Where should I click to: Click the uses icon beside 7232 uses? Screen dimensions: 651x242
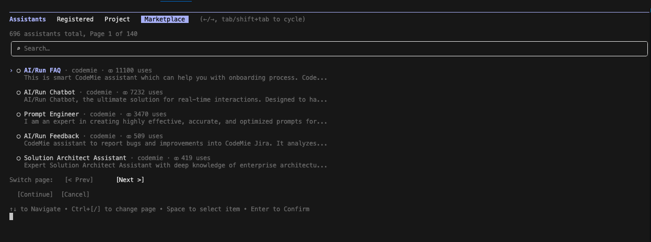tap(125, 92)
